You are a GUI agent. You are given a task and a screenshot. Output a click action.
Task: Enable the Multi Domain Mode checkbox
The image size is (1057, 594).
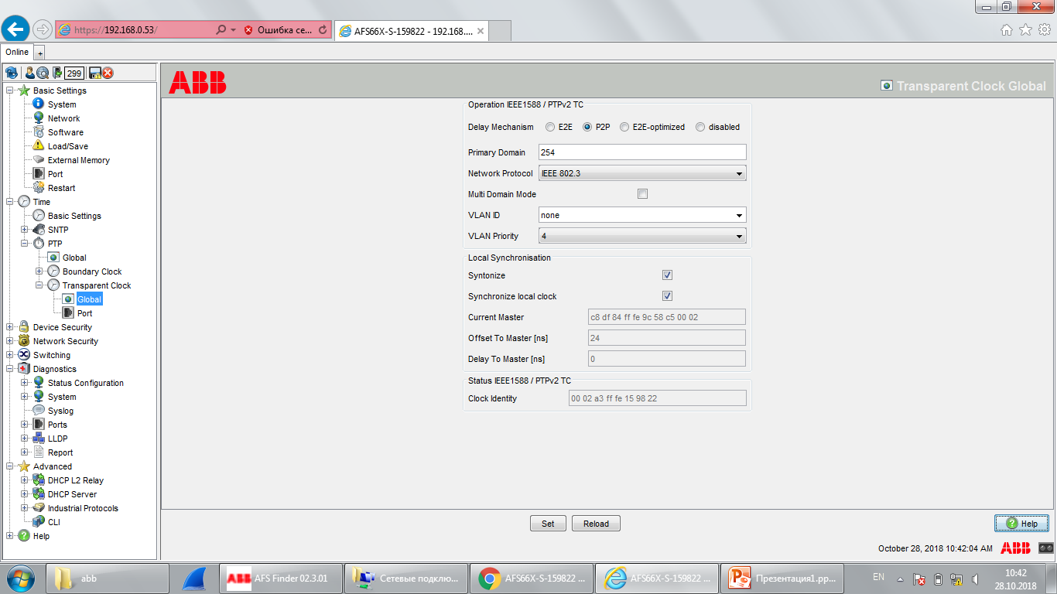pyautogui.click(x=642, y=194)
